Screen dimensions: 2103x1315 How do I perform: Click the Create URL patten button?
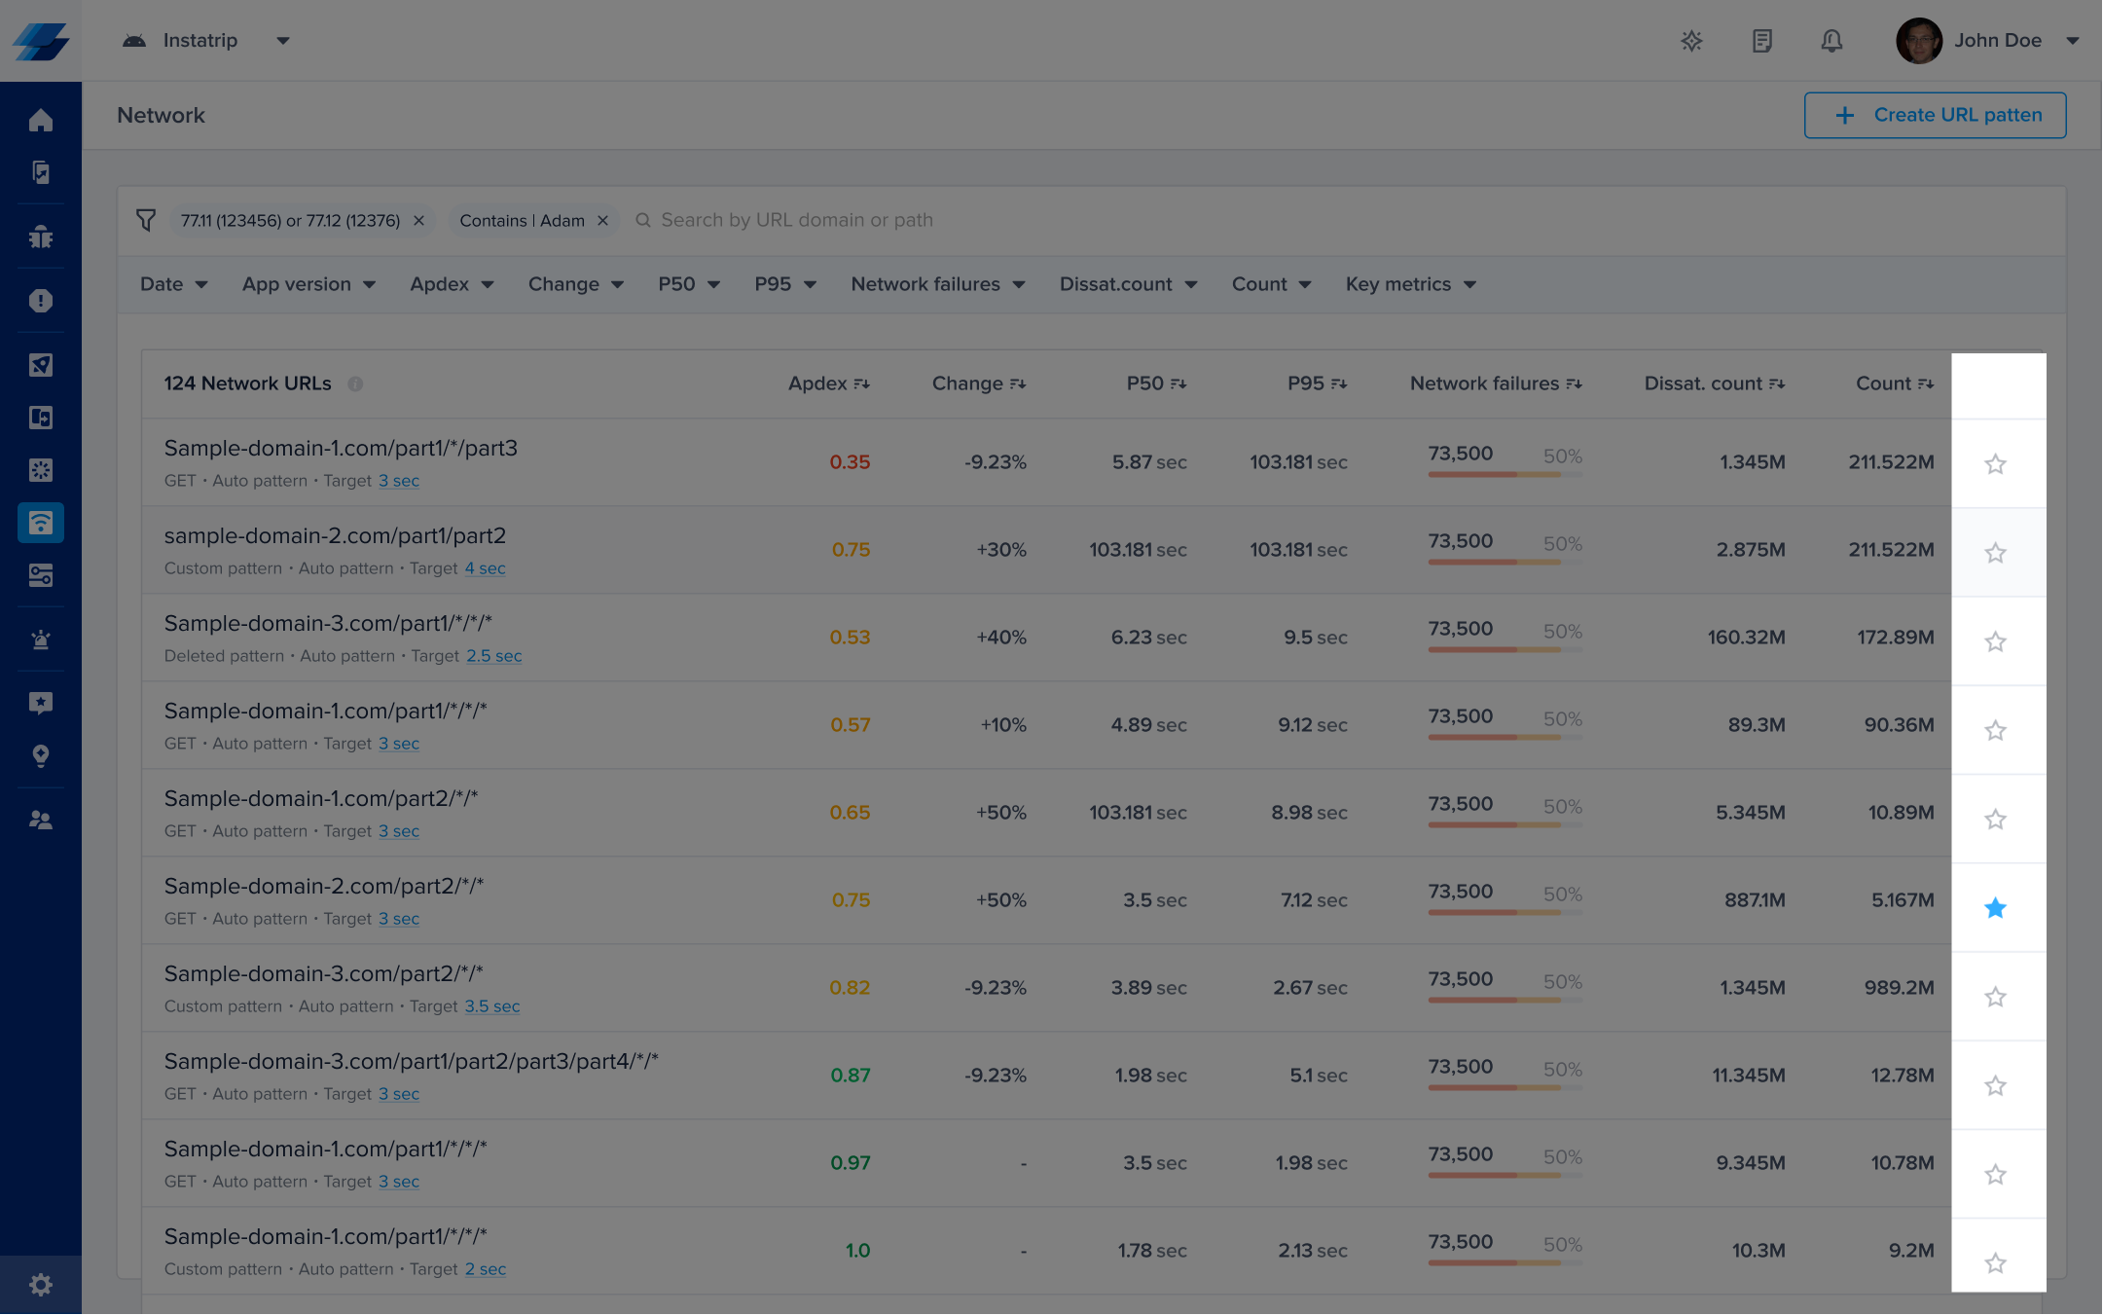(1935, 115)
